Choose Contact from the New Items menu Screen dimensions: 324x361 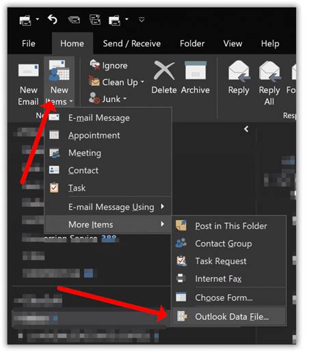point(108,170)
